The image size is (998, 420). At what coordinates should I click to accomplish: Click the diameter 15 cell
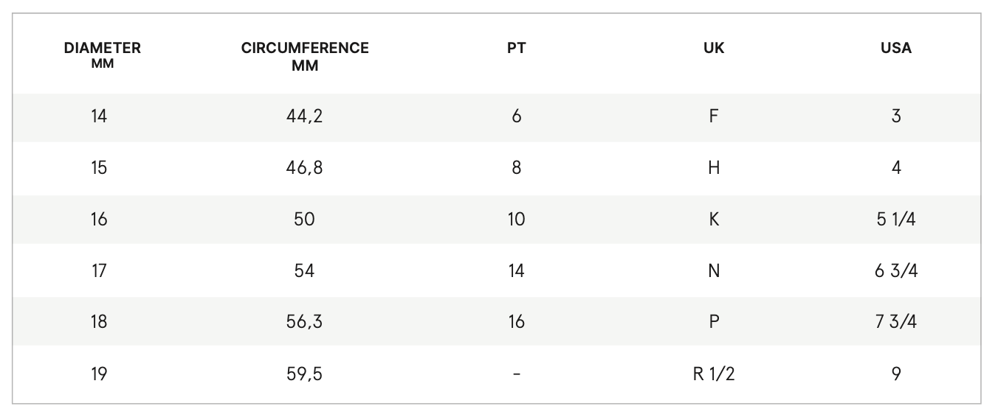[99, 168]
